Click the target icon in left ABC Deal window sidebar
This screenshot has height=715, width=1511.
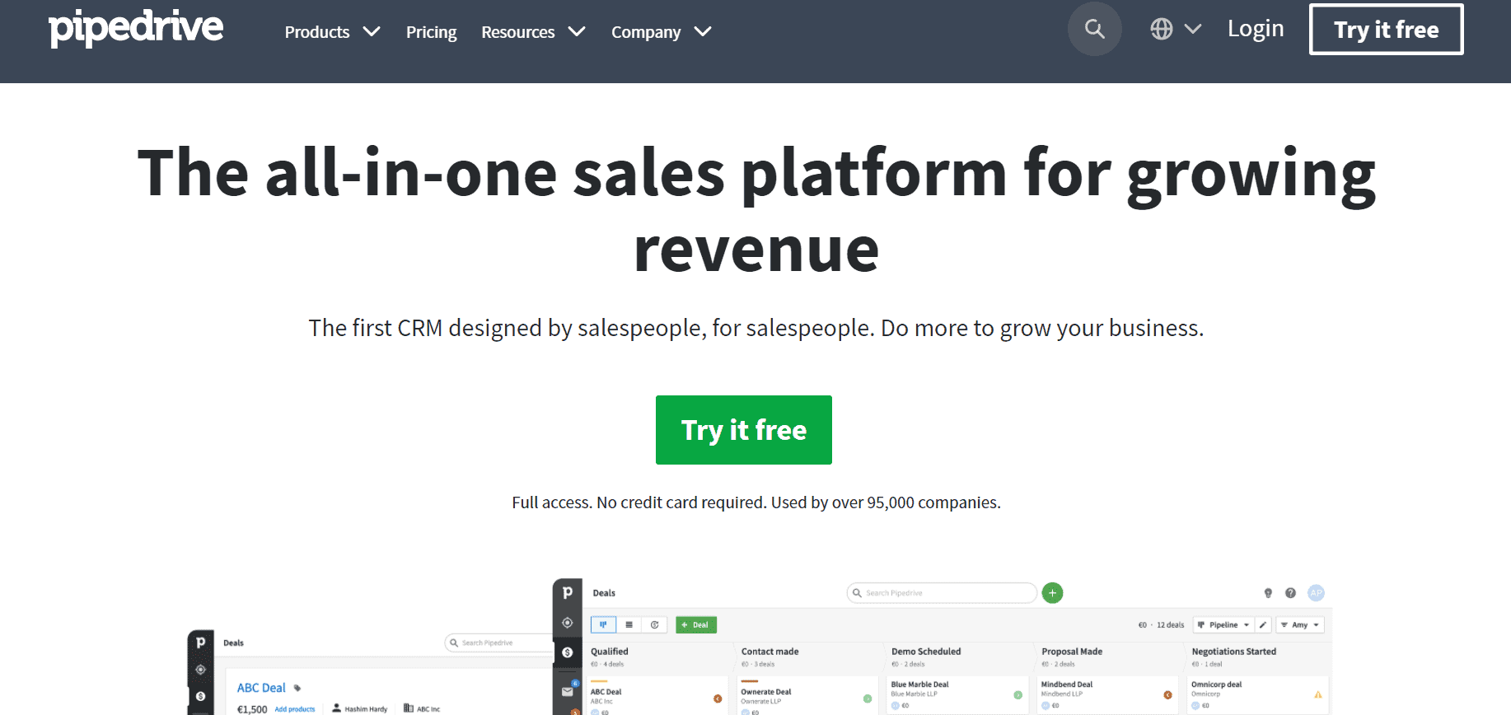pos(200,670)
